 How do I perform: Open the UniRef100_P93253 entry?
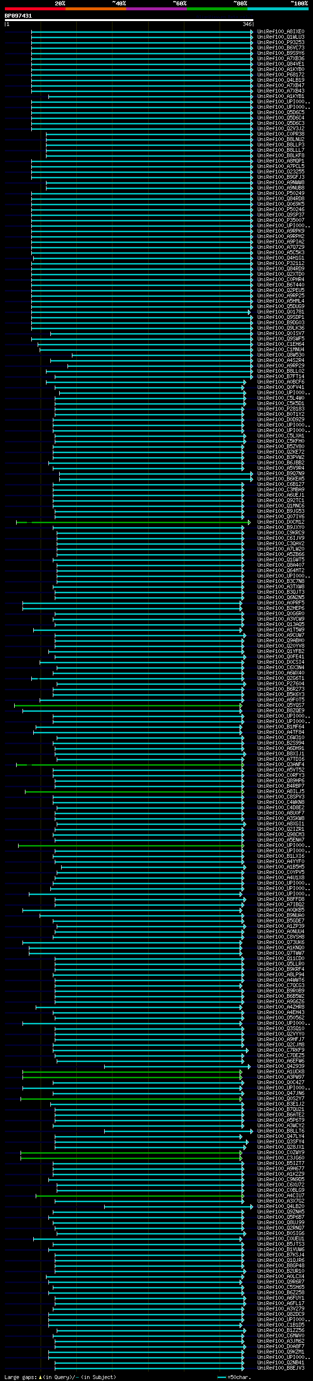[x=280, y=42]
